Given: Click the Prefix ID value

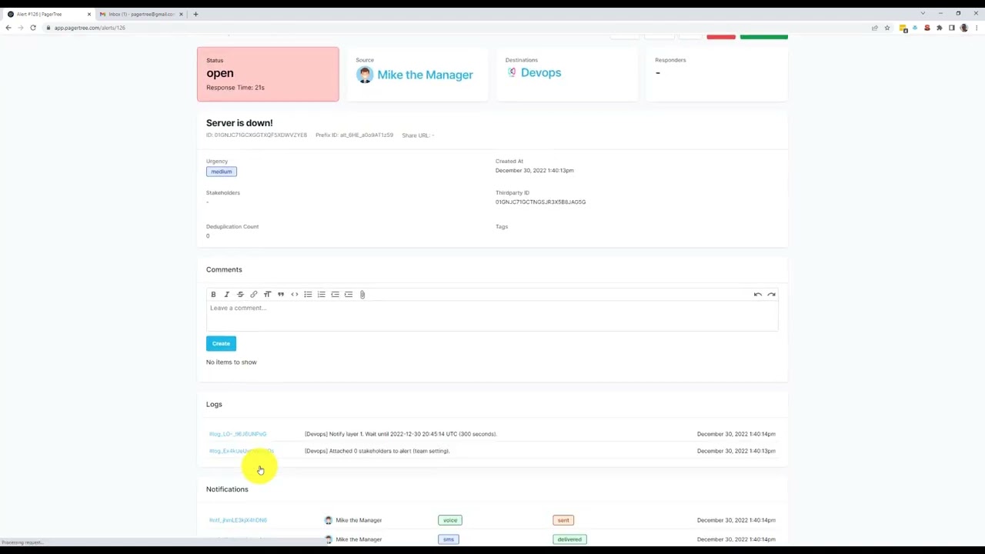Looking at the screenshot, I should pyautogui.click(x=366, y=135).
